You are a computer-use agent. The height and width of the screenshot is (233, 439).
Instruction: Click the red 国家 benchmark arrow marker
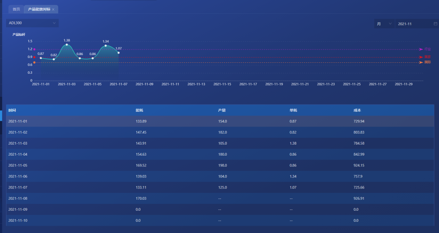421,57
